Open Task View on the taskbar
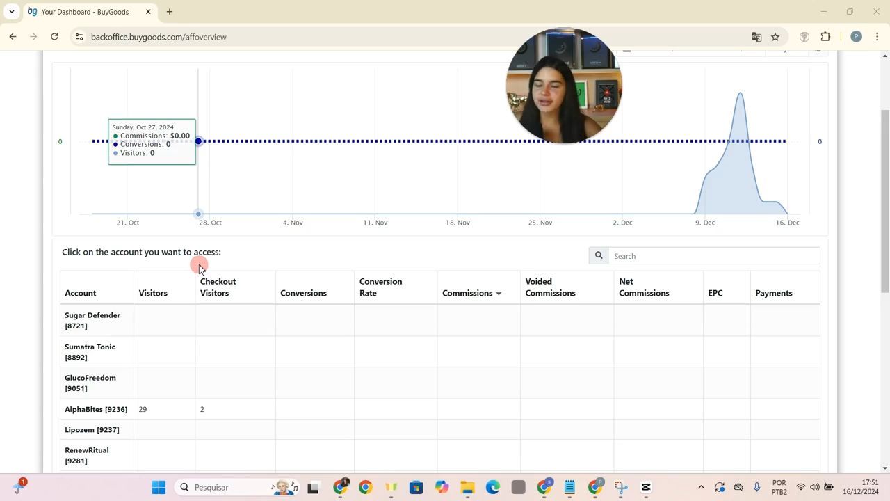 tap(313, 488)
